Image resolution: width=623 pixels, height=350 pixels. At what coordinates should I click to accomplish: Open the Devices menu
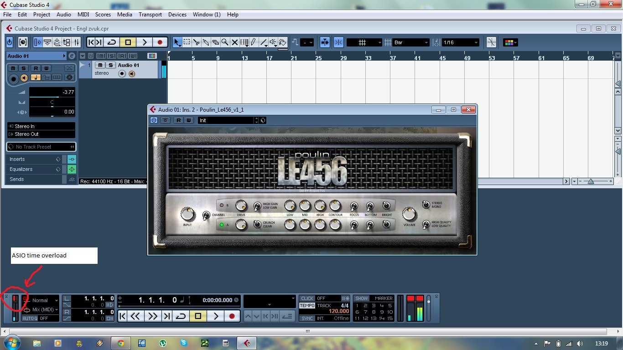point(177,15)
